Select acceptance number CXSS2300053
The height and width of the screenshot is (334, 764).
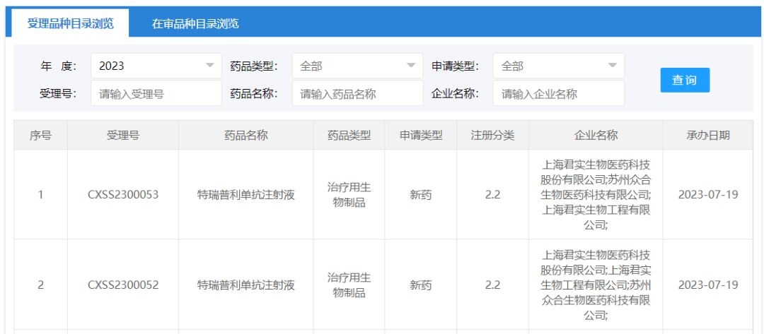122,195
